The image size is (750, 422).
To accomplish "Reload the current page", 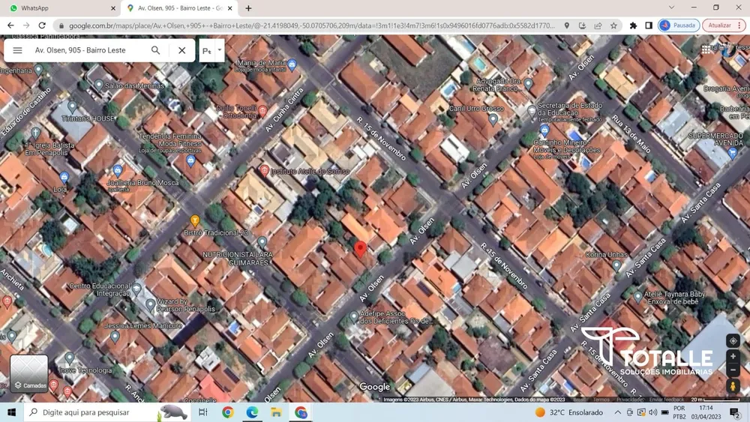I will click(x=42, y=25).
